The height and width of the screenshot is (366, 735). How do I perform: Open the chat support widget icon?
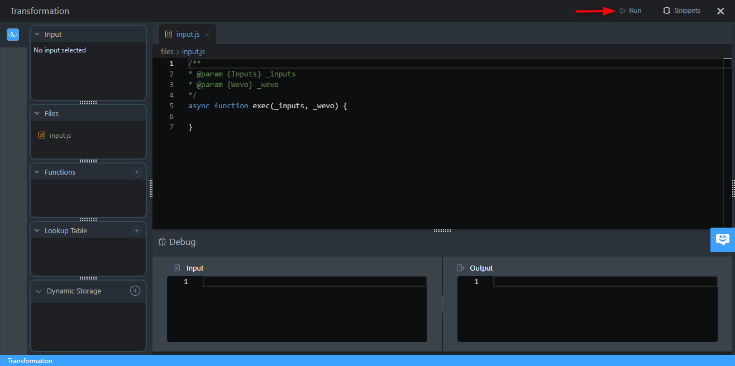[x=722, y=239]
